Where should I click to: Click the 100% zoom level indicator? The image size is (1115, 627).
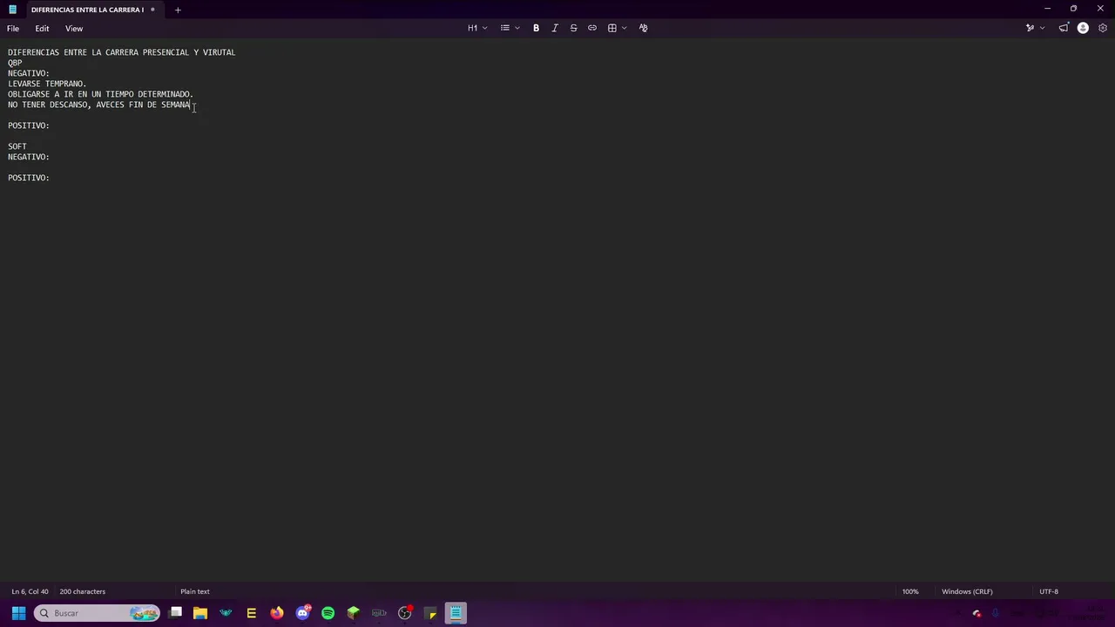[x=910, y=591]
